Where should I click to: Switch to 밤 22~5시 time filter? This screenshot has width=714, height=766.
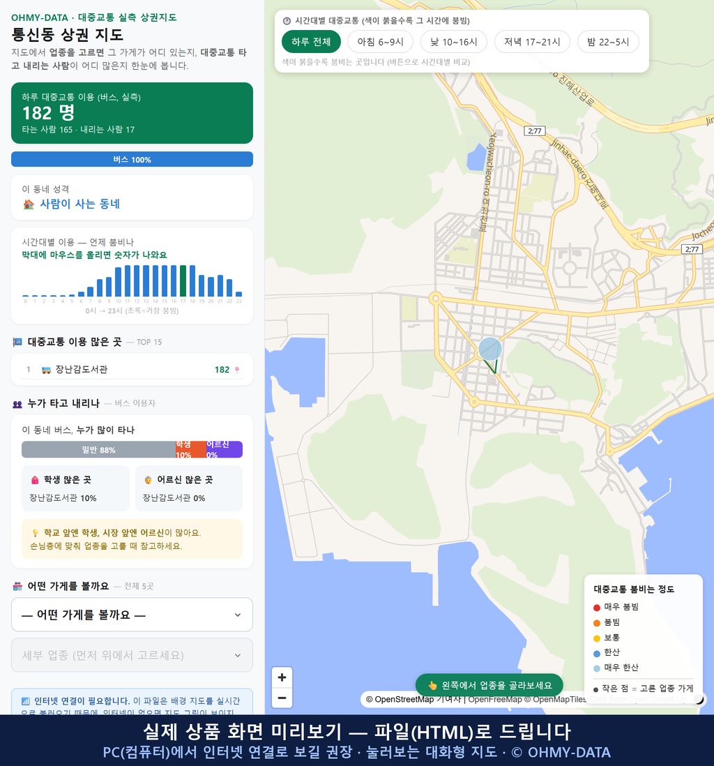pos(608,42)
